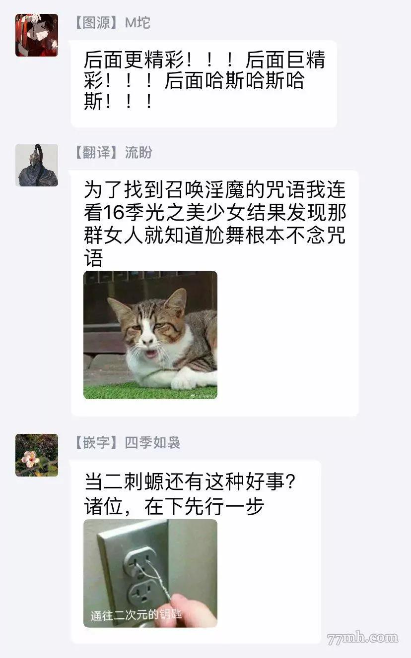Click the 【翻译】 role tag
Image resolution: width=411 pixels, height=658 pixels.
94,153
